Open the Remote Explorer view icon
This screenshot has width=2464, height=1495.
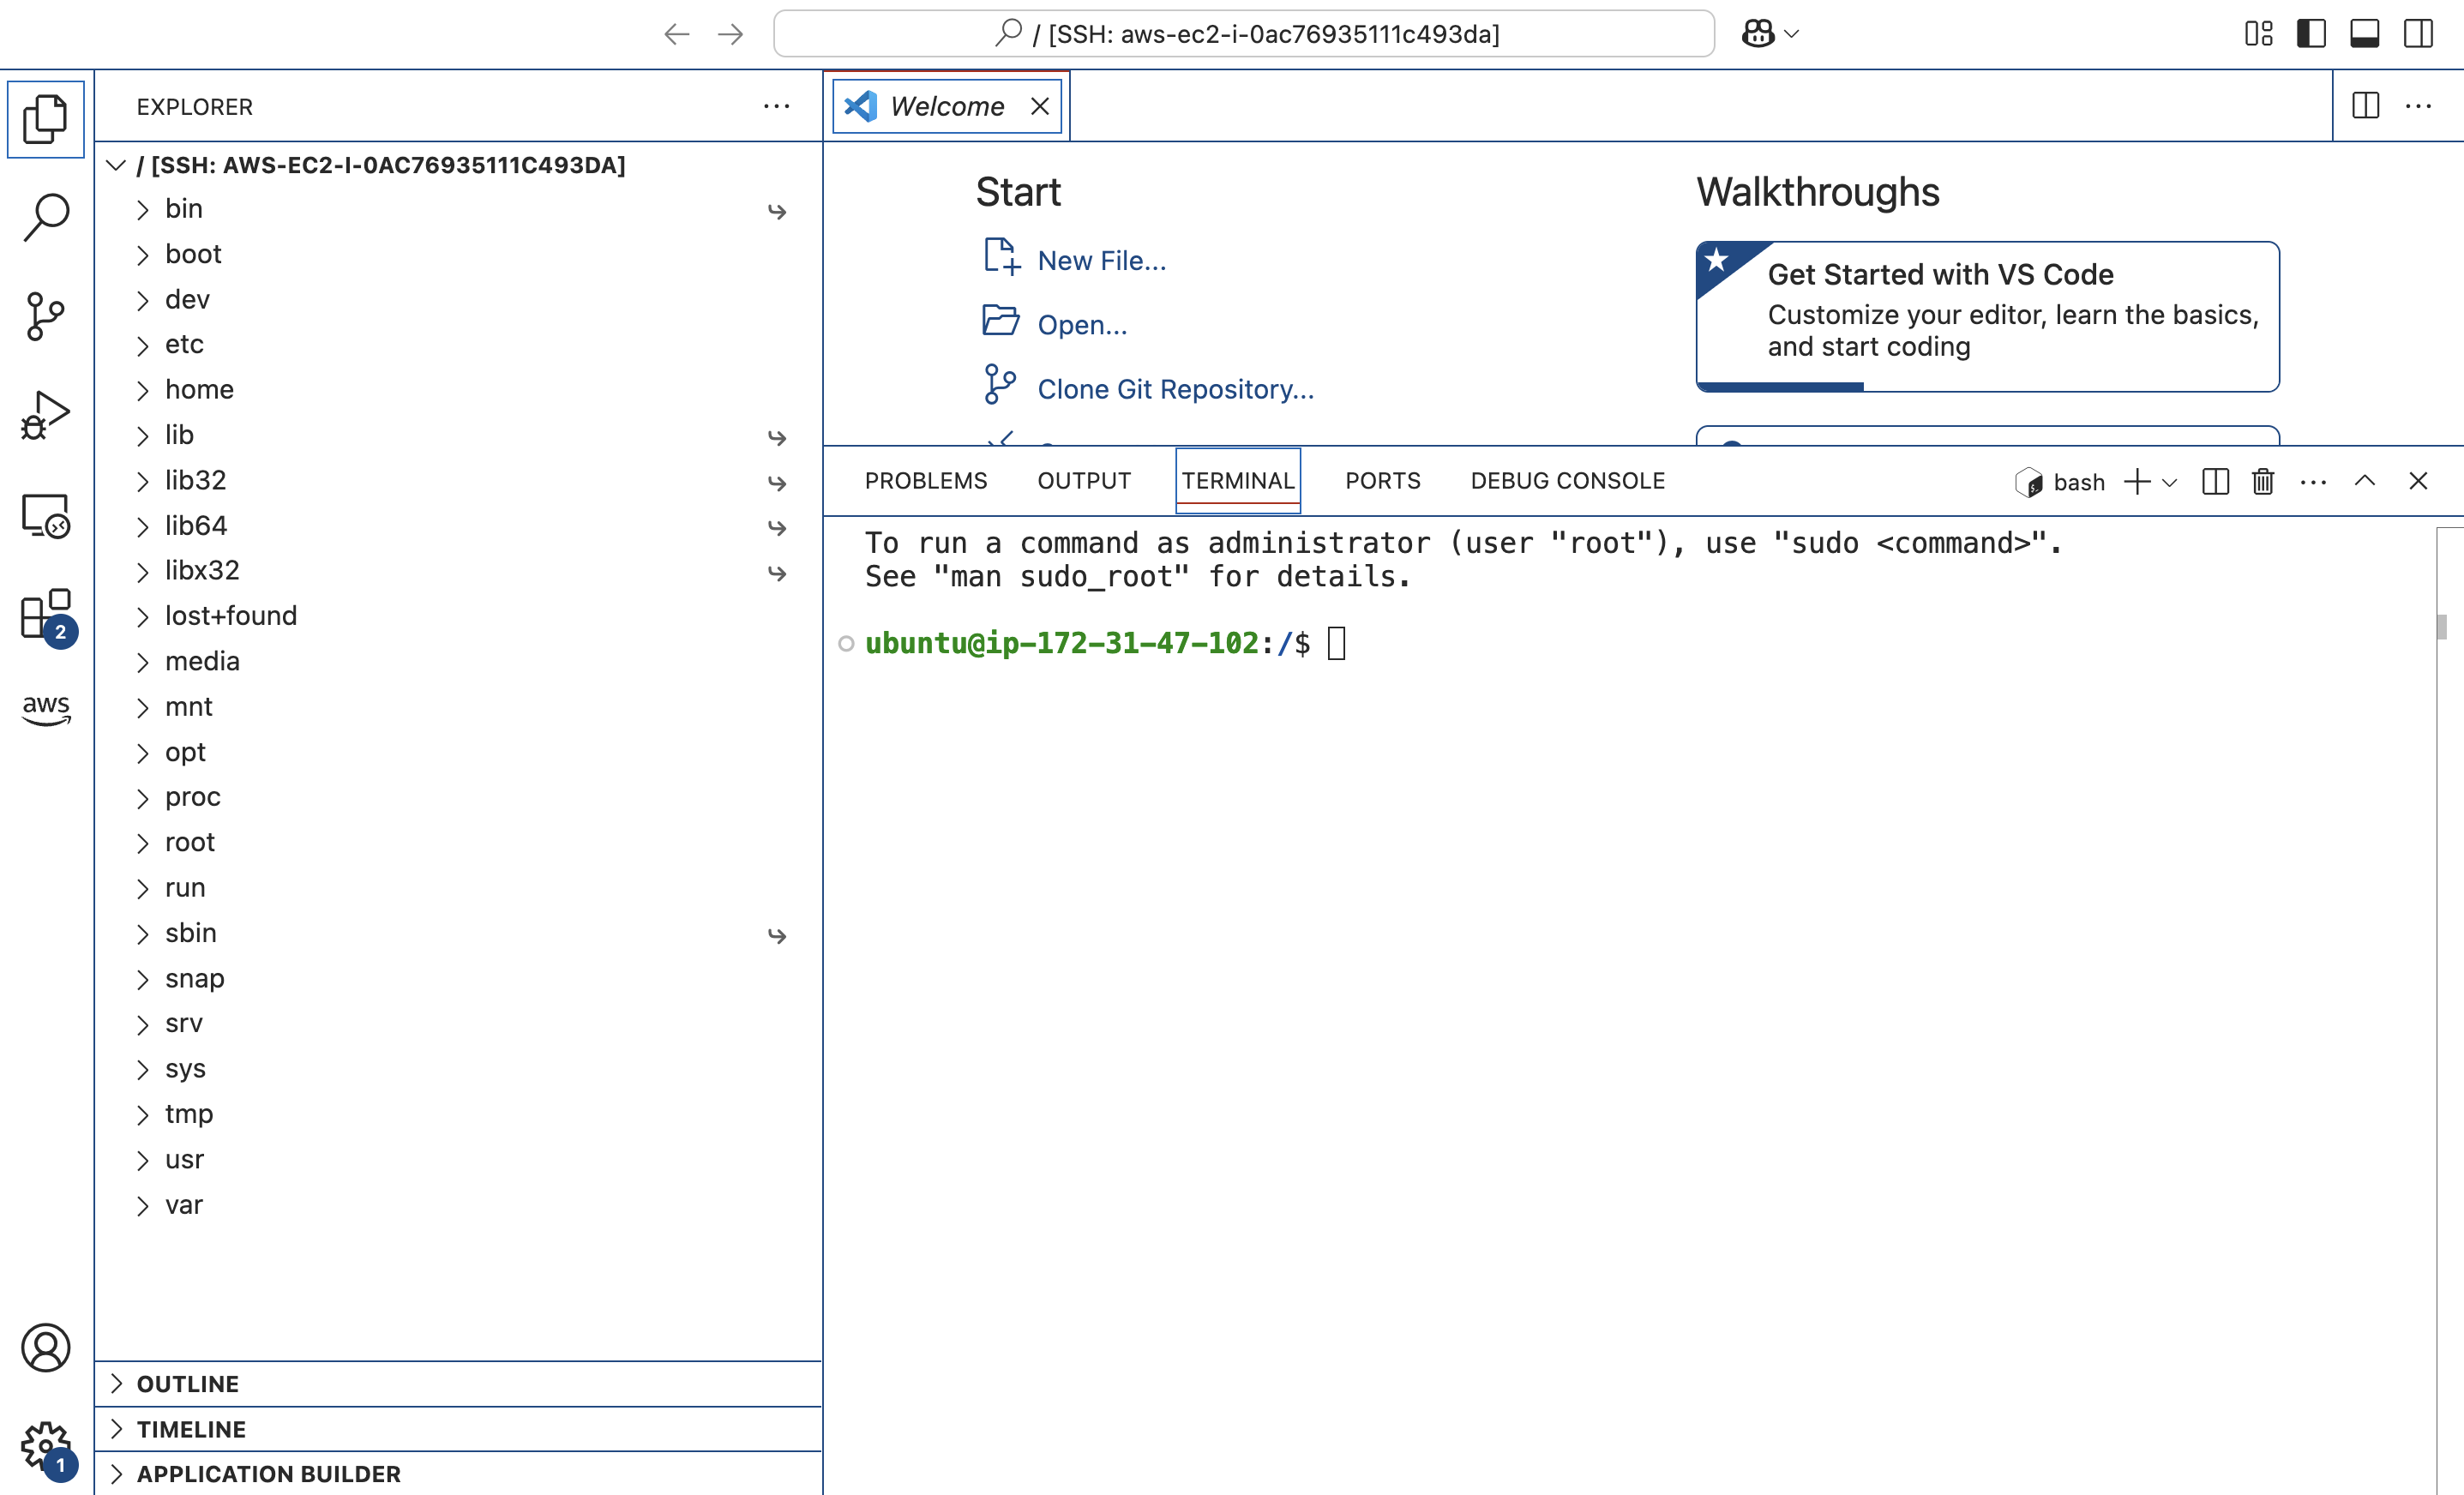click(x=45, y=516)
